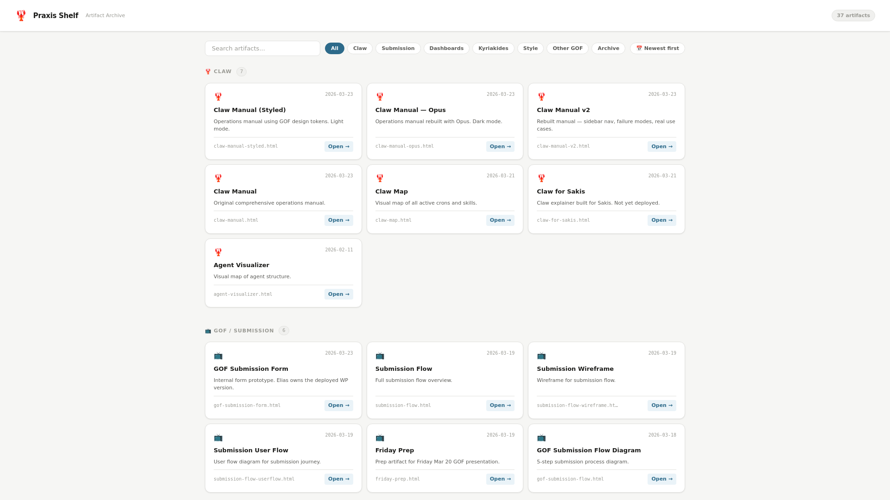
Task: Open Claw Manual (Styled) artifact
Action: click(x=339, y=147)
